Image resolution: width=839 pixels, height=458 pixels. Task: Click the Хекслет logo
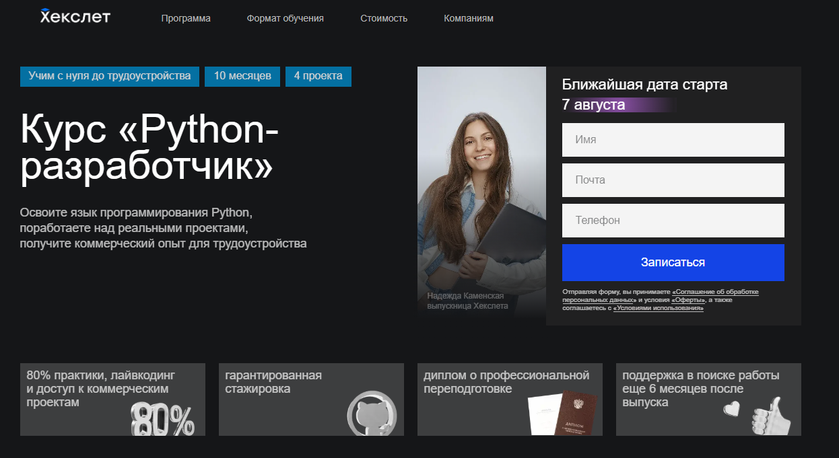[75, 17]
